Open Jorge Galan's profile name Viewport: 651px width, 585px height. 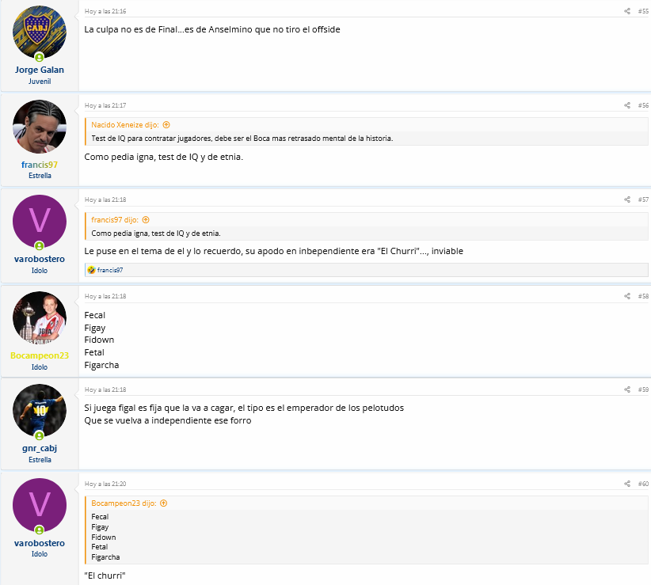[40, 70]
